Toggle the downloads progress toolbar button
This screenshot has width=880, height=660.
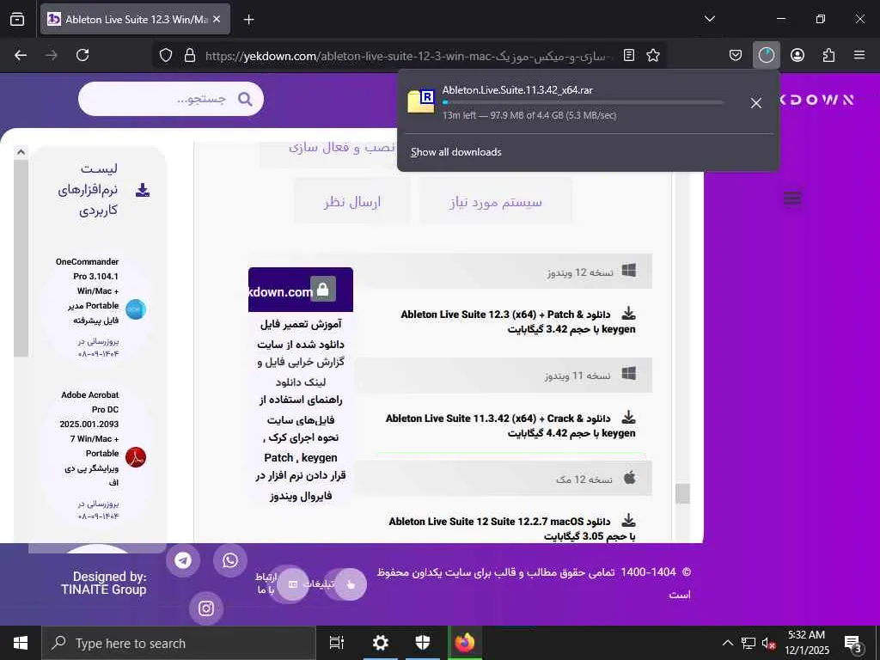[x=766, y=55]
